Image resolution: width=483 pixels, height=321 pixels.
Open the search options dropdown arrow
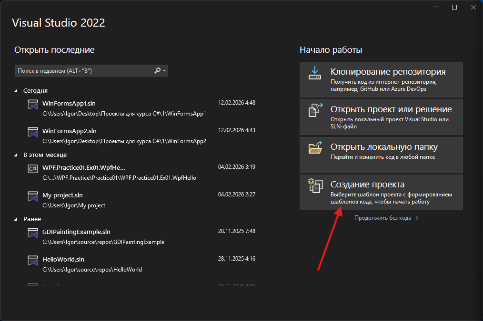click(x=164, y=71)
